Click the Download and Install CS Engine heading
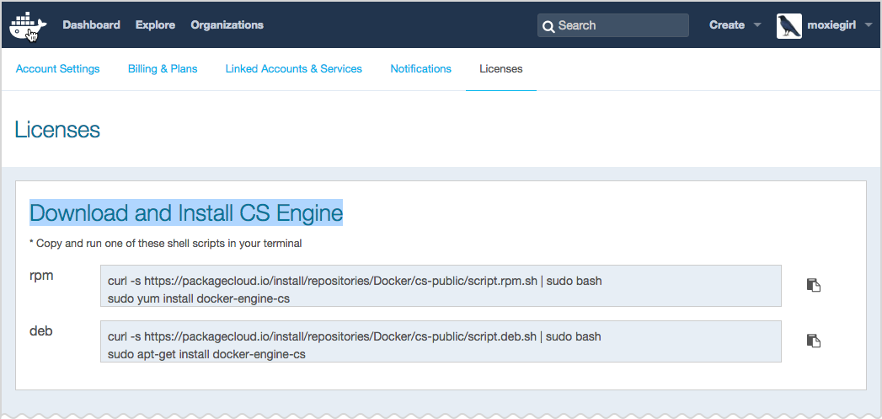The height and width of the screenshot is (419, 882). click(x=186, y=213)
